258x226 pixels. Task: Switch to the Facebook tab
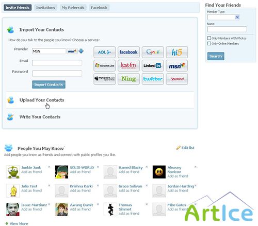pyautogui.click(x=99, y=8)
